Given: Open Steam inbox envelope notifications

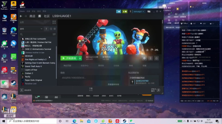Looking at the screenshot, I should (125, 12).
